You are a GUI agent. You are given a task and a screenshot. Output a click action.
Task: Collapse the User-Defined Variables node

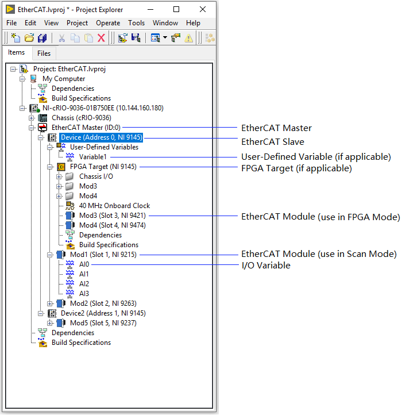[51, 147]
